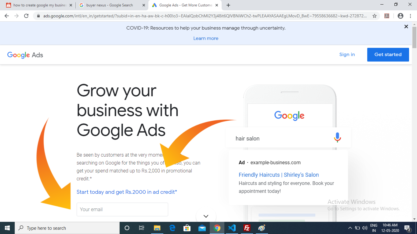Go back to the previous page
Image resolution: width=417 pixels, height=234 pixels.
(x=7, y=16)
